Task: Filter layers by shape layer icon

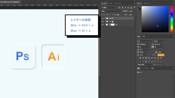Action: coord(128,8)
